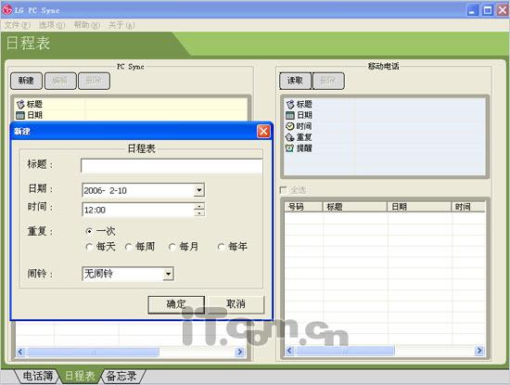Click the LG logo icon in title bar
This screenshot has height=385, width=510.
[x=6, y=10]
